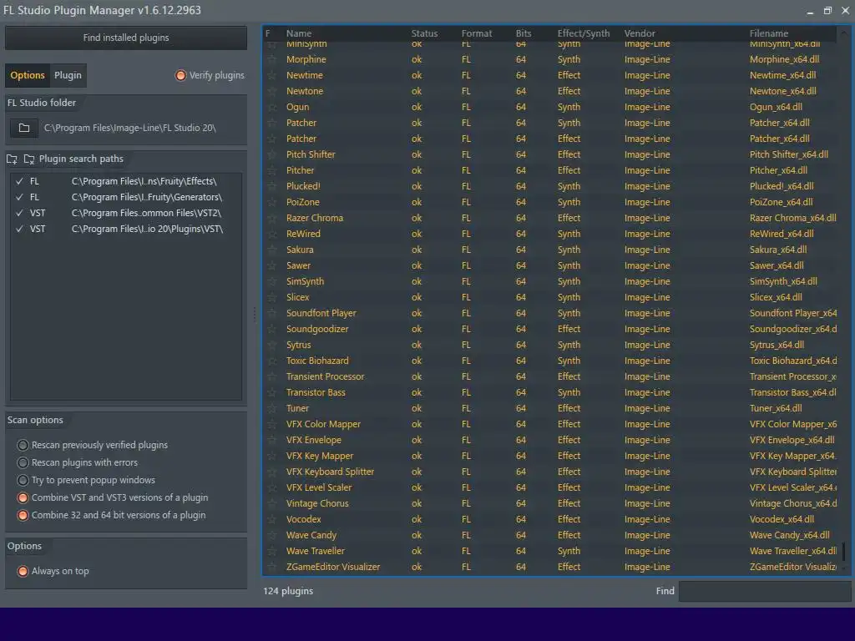This screenshot has width=855, height=641.
Task: Favorite the Wave Candy plugin star
Action: coord(271,535)
